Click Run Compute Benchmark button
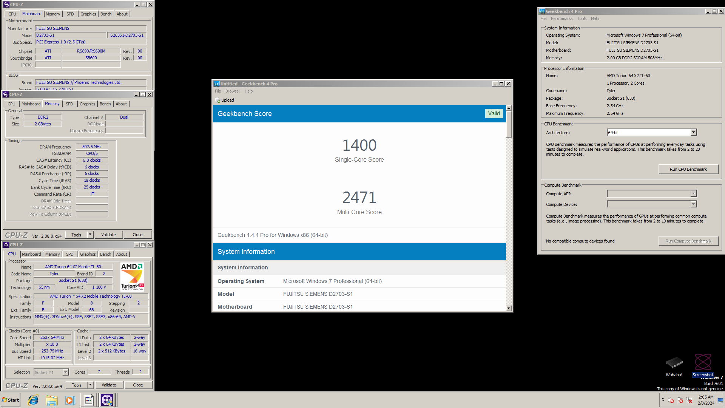This screenshot has width=725, height=408. (x=688, y=241)
